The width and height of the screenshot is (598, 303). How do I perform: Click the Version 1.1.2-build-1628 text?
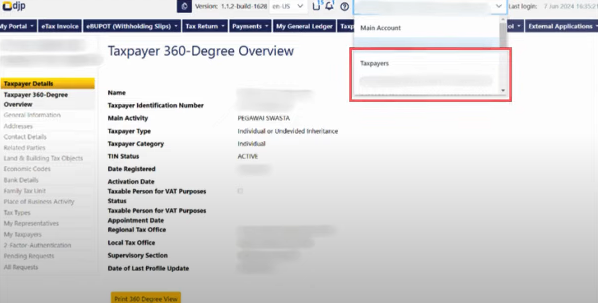231,6
